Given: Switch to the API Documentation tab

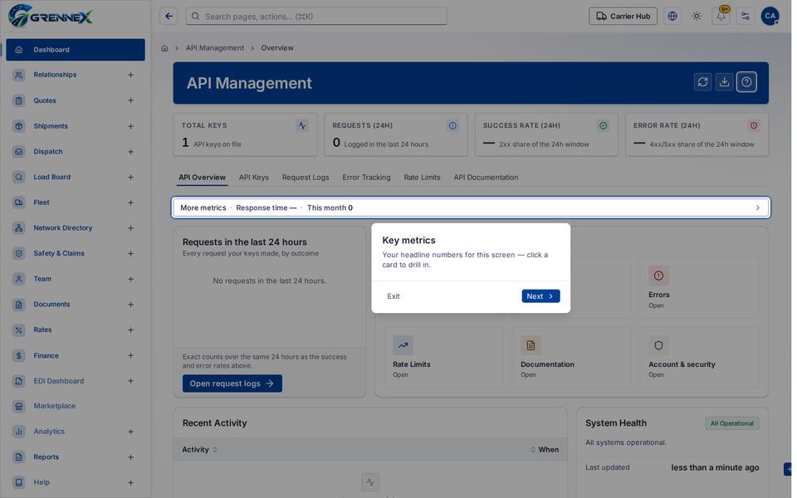Looking at the screenshot, I should (486, 178).
